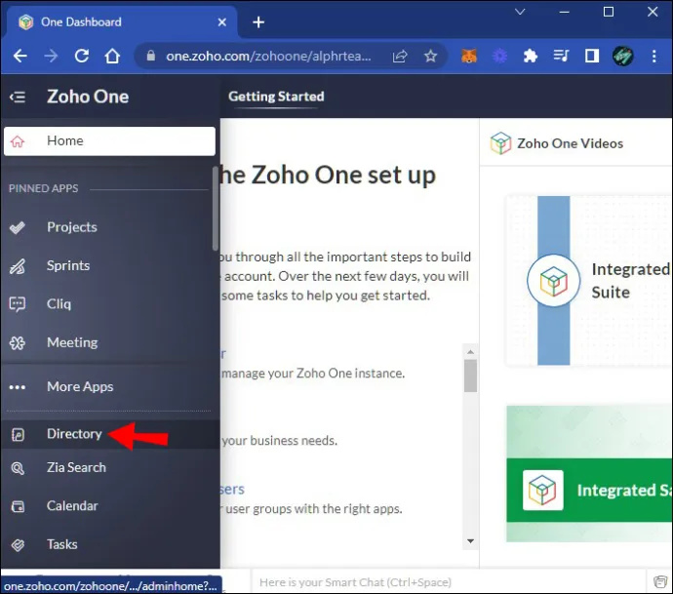
Task: Click the Sprints icon in sidebar
Action: point(18,266)
